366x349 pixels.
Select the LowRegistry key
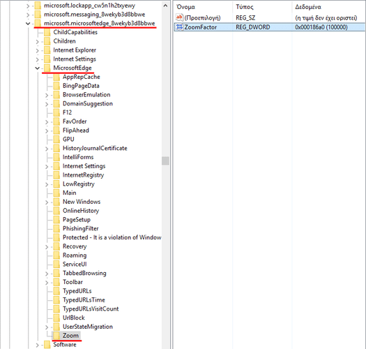click(x=78, y=184)
